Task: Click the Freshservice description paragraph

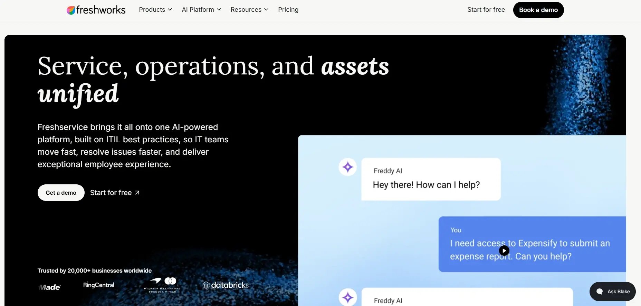Action: coord(133,146)
